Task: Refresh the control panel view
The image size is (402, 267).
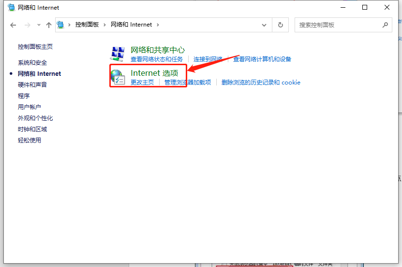Action: tap(281, 25)
